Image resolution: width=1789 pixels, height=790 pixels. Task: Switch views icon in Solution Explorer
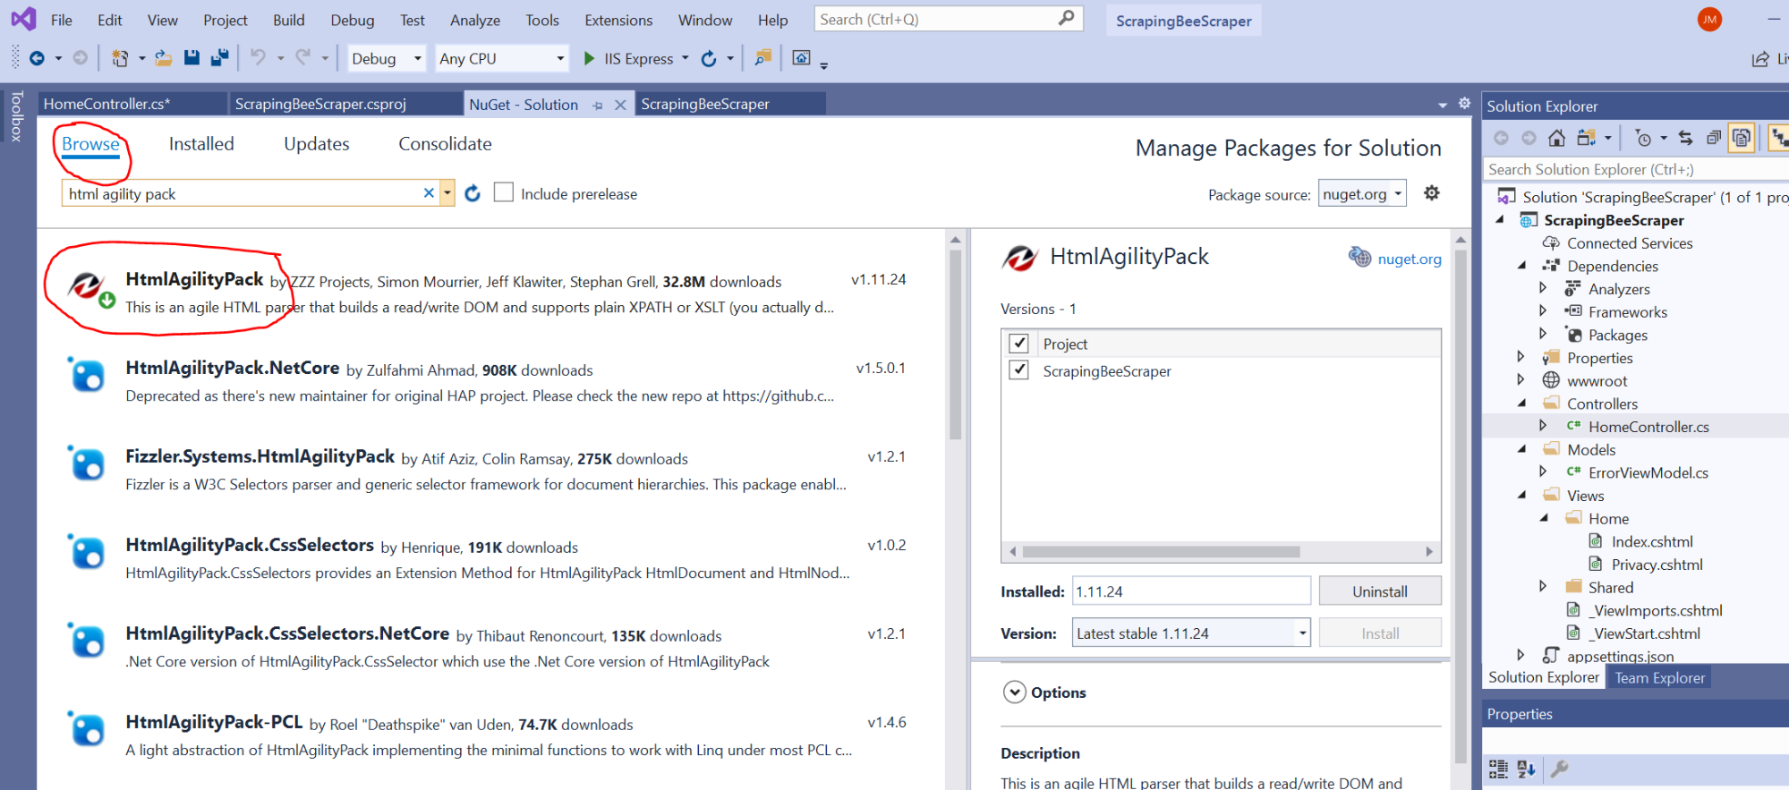point(1587,138)
